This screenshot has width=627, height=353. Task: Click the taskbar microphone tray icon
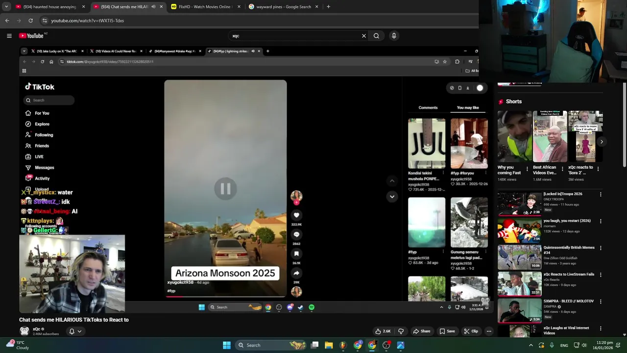(x=552, y=345)
